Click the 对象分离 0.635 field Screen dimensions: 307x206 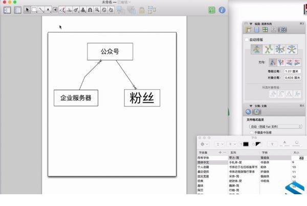point(292,78)
